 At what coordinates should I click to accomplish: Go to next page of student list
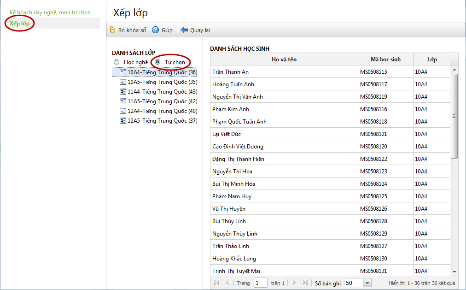click(x=294, y=283)
